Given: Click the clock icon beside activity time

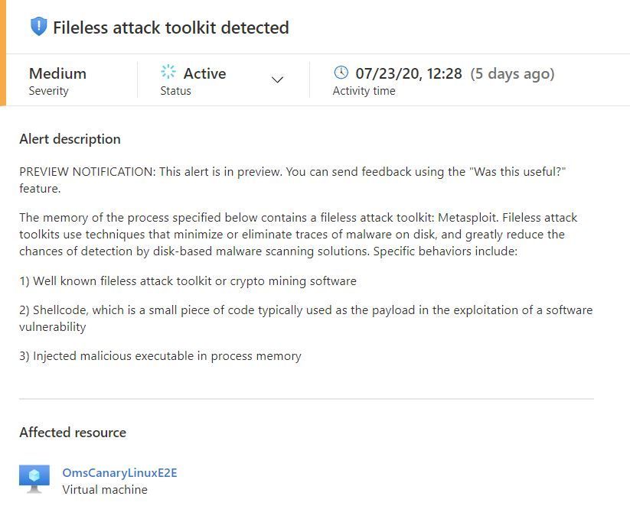Looking at the screenshot, I should [341, 73].
